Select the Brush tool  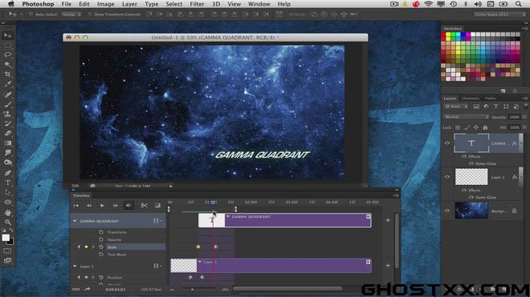(8, 105)
